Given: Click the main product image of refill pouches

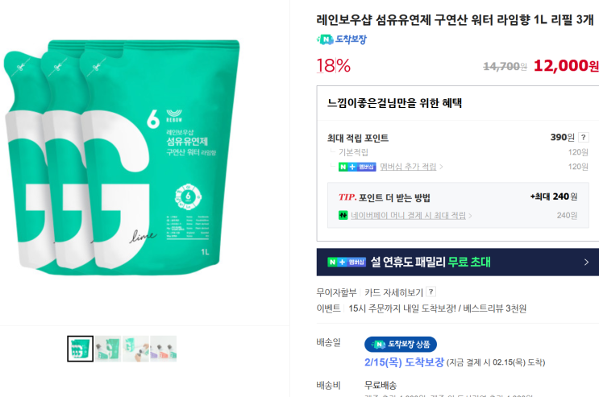Looking at the screenshot, I should (122, 157).
